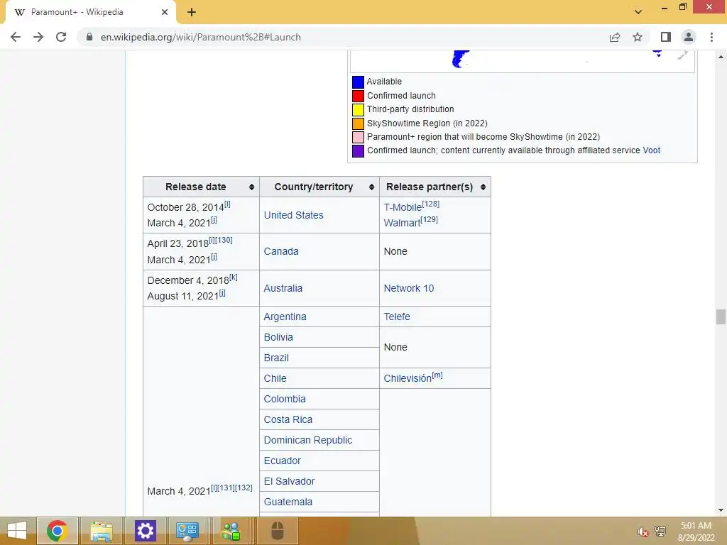727x545 pixels.
Task: Click the muted volume tray icon
Action: (643, 531)
